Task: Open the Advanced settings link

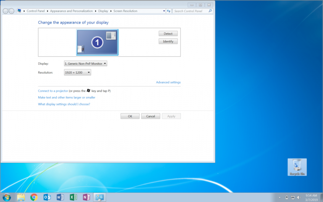Action: click(168, 82)
